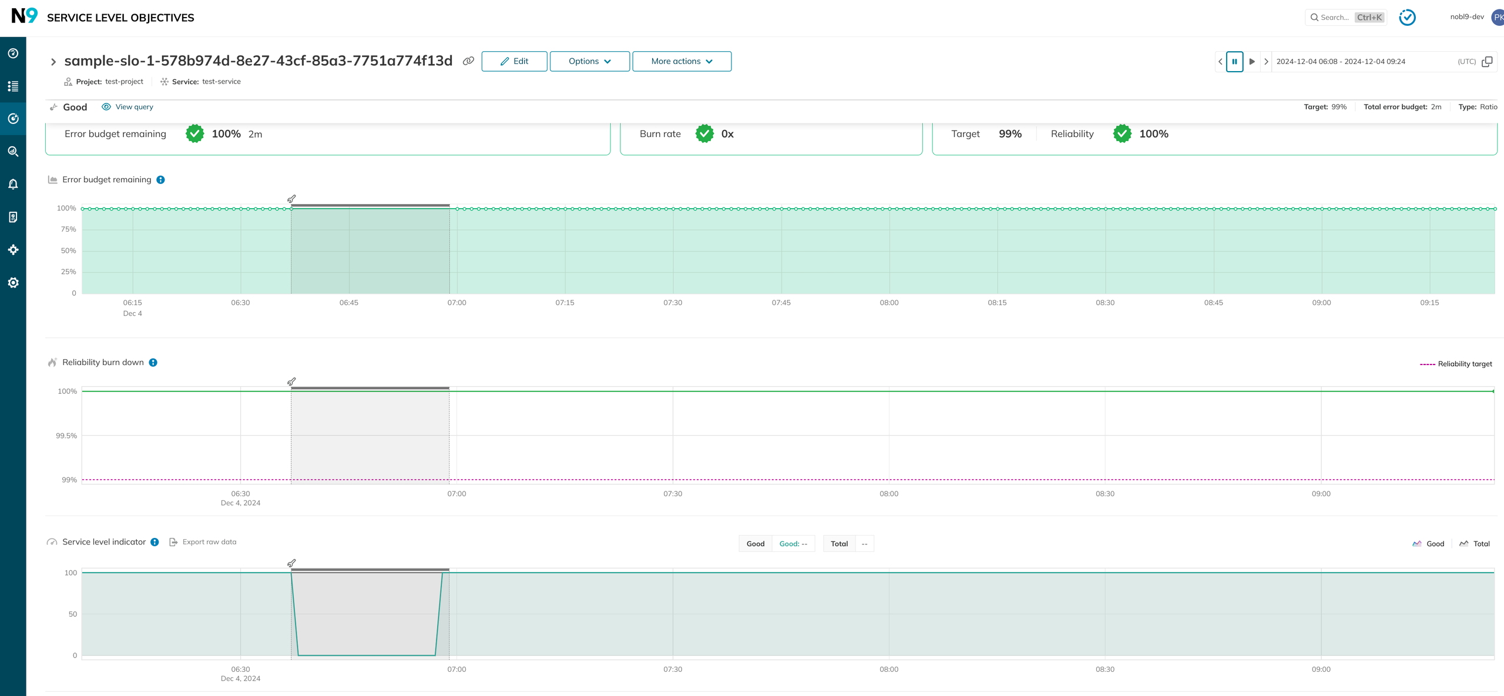Open the More actions dropdown
This screenshot has width=1504, height=696.
tap(681, 61)
